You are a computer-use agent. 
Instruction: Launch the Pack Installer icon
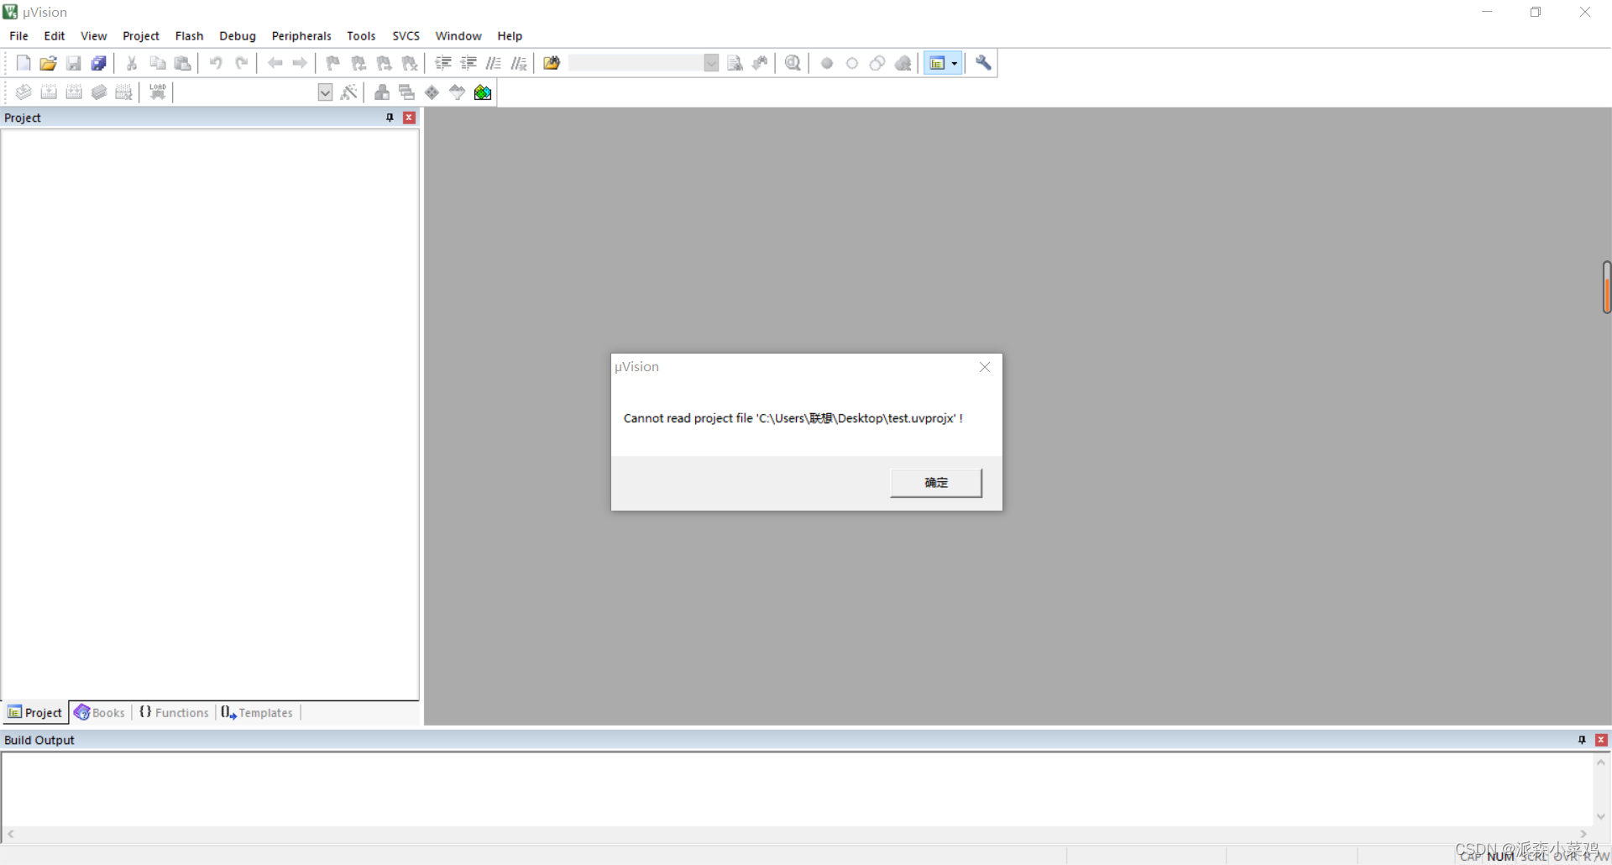(483, 92)
